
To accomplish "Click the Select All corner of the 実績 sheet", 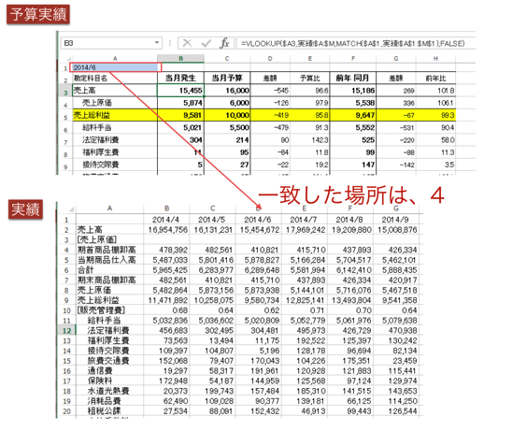I will (71, 208).
